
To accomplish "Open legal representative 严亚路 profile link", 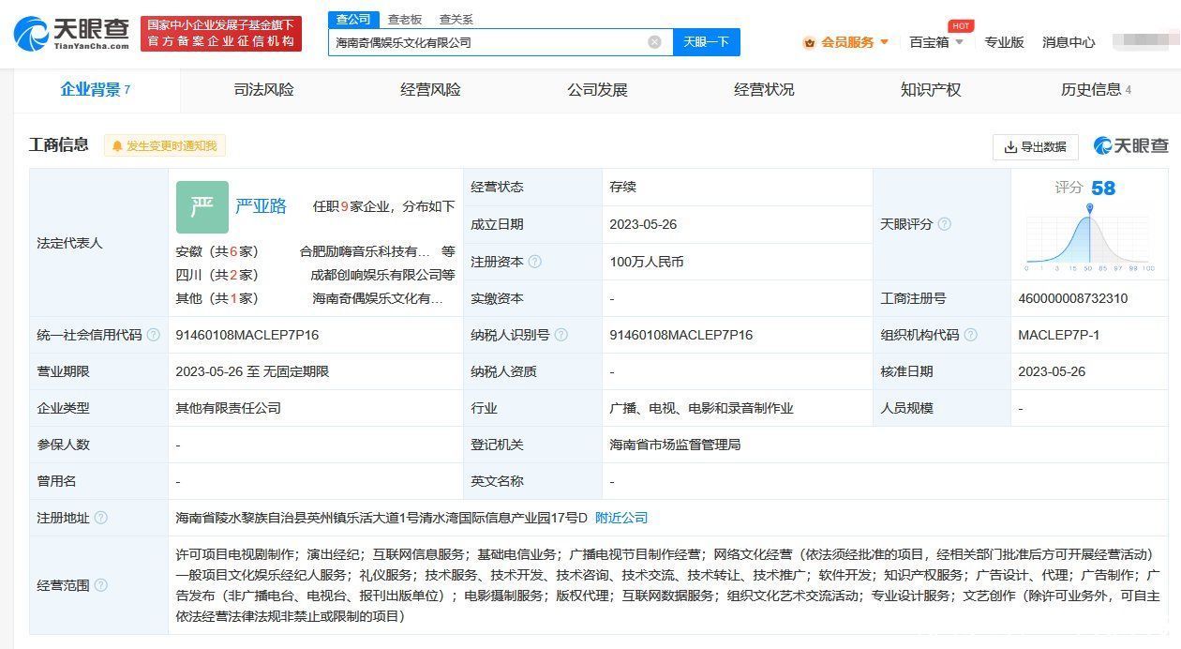I will [261, 206].
